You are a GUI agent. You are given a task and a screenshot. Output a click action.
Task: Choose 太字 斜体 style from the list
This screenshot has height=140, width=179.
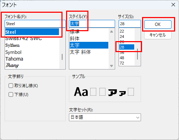coord(80,52)
